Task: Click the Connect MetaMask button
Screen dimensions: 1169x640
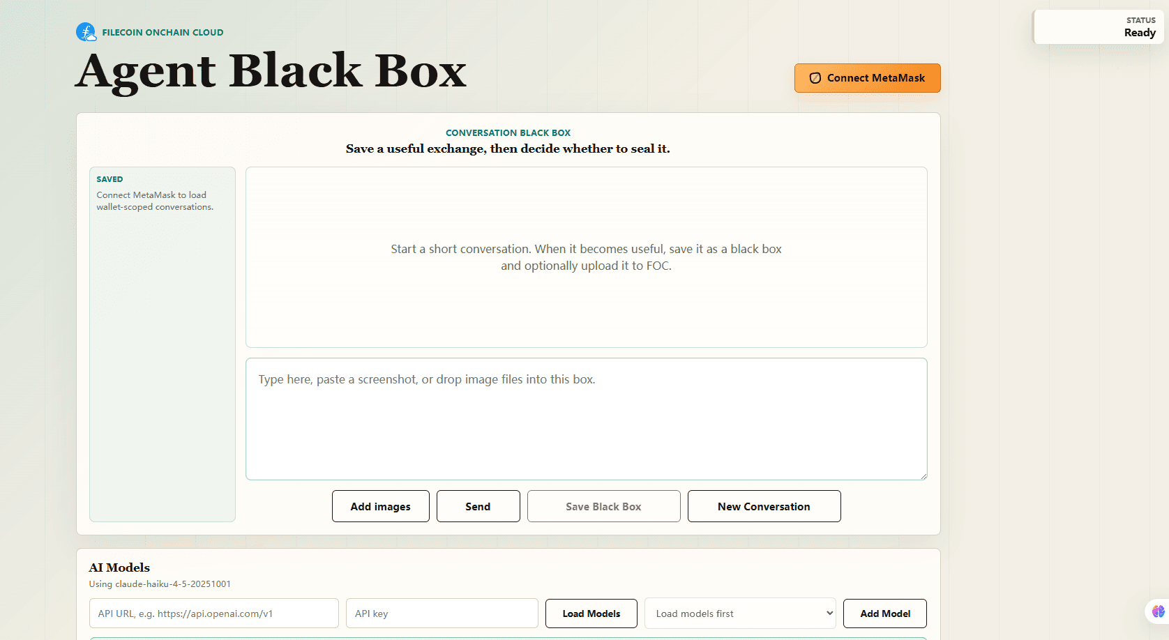Action: tap(867, 78)
